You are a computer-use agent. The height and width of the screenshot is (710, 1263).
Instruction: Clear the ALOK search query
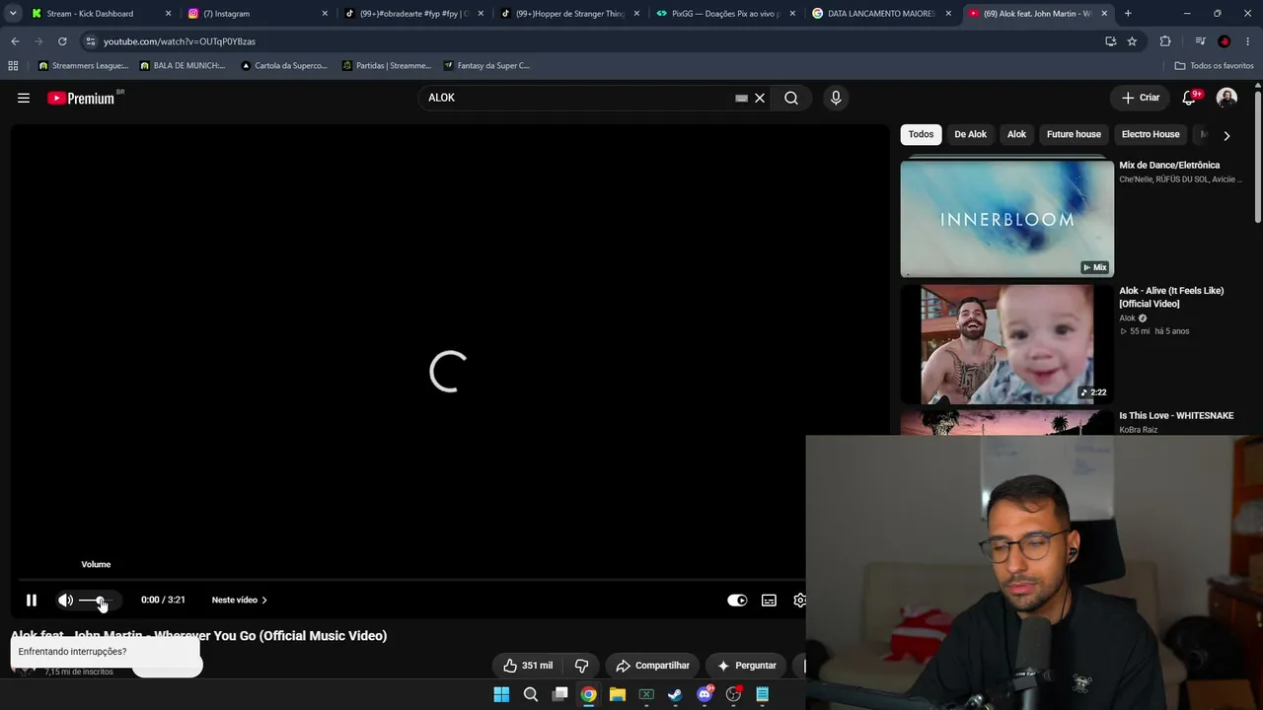coord(760,98)
